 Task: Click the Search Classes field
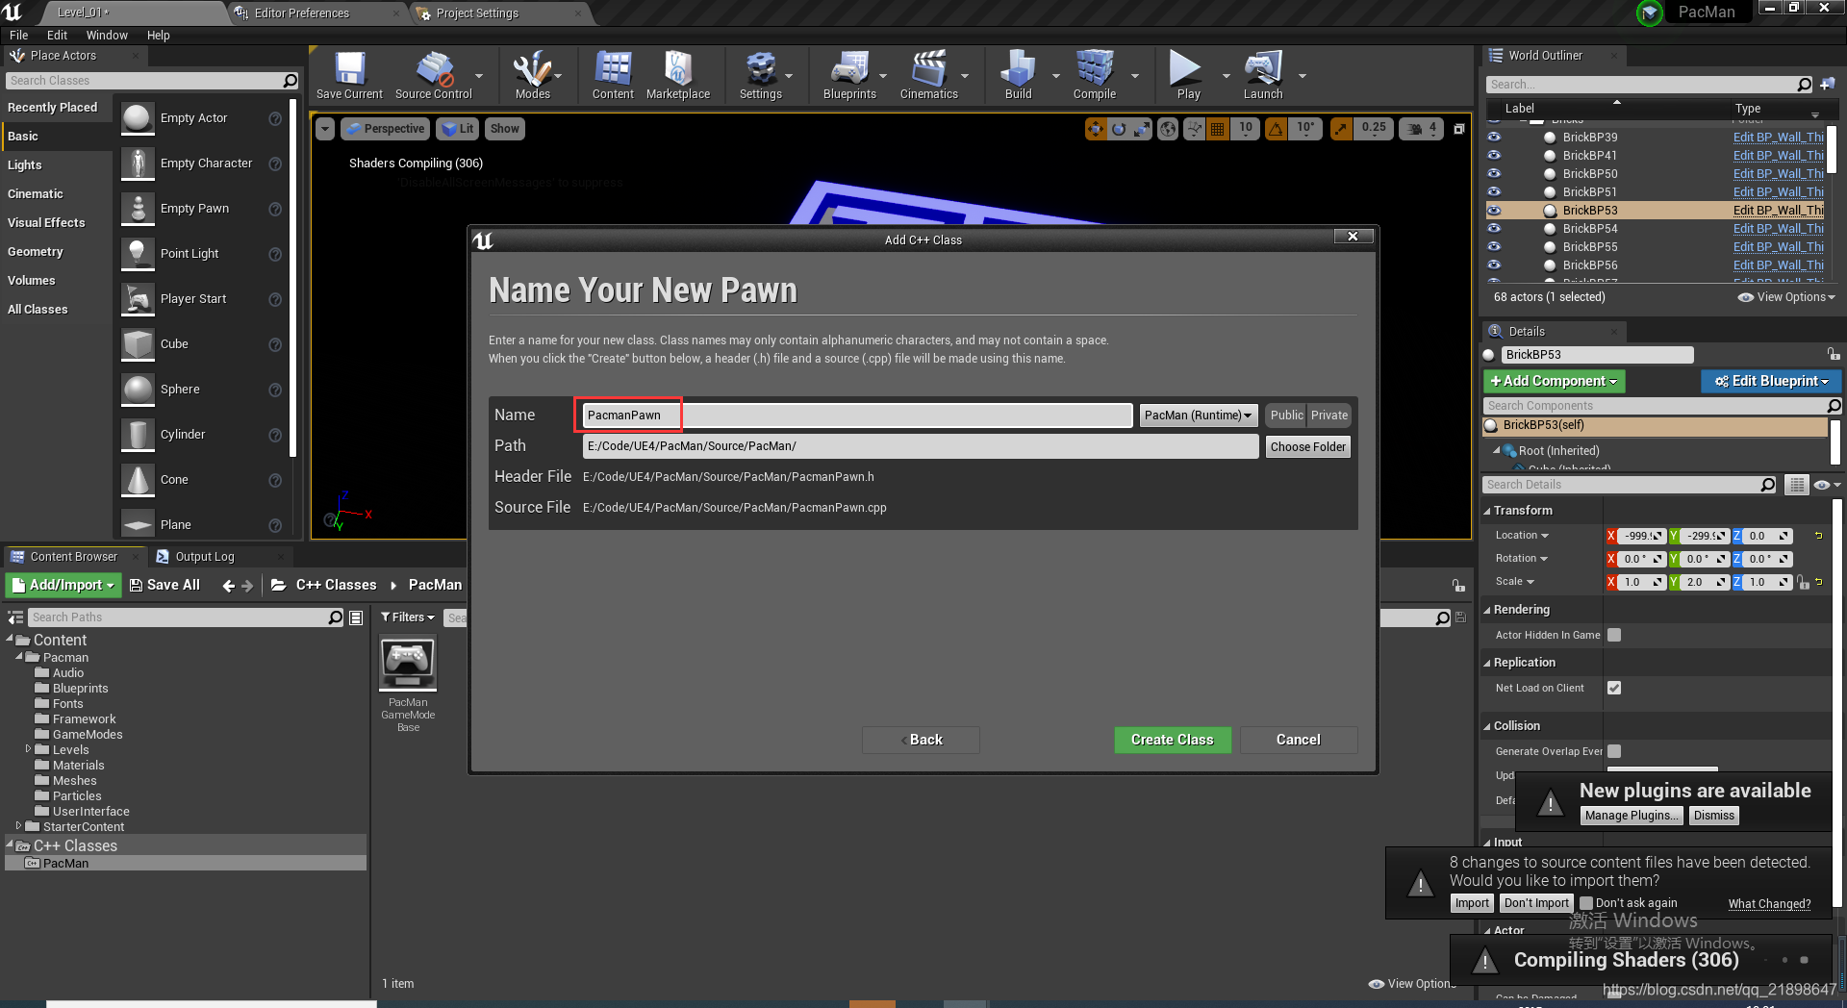(x=152, y=81)
